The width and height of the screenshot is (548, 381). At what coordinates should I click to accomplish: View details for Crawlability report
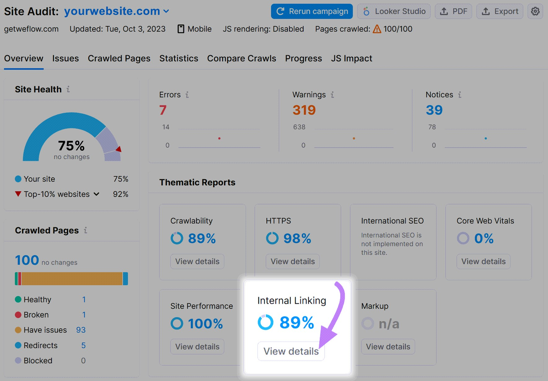(197, 261)
